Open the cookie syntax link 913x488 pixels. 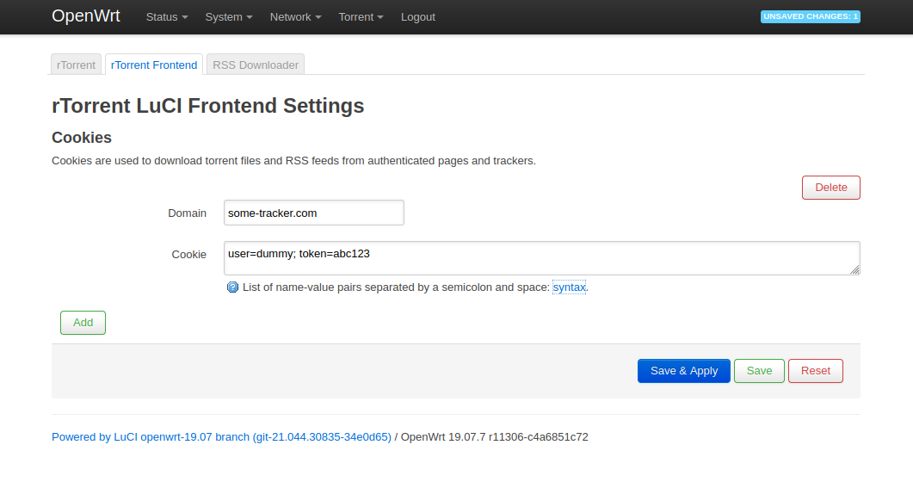click(569, 287)
